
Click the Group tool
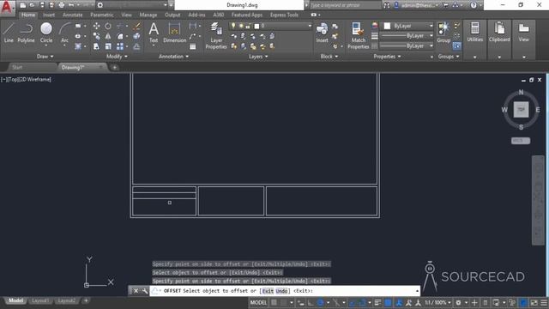pos(443,33)
